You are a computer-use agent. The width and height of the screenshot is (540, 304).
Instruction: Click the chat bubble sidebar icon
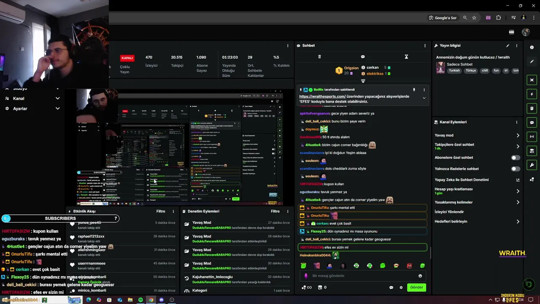coord(532,122)
